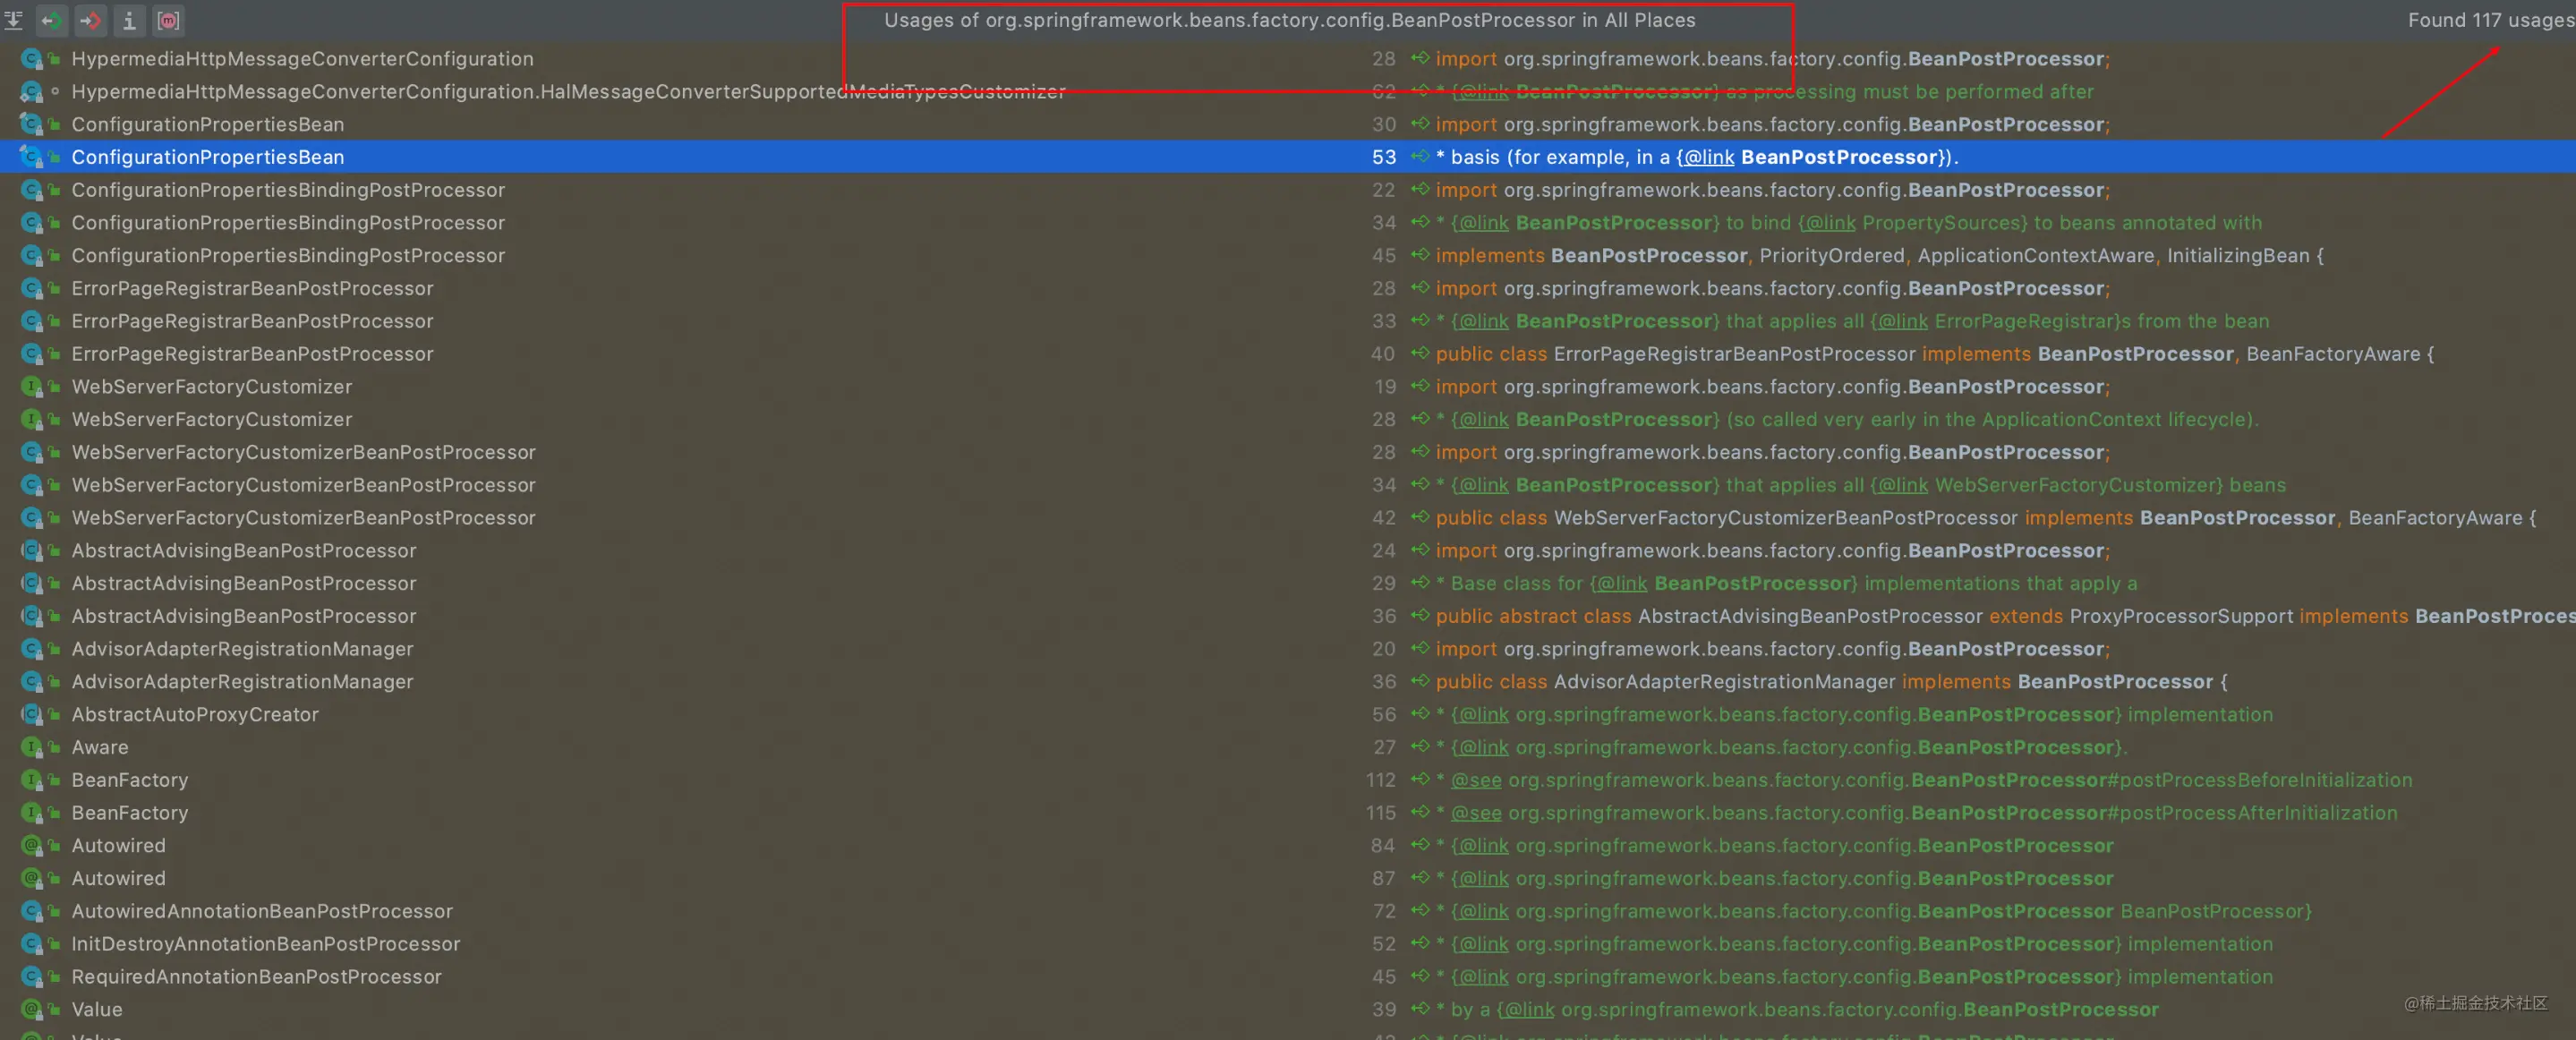Click the class icon of HypermediaHttpMessageConverterConfiguration
Image resolution: width=2576 pixels, height=1040 pixels.
coord(31,59)
